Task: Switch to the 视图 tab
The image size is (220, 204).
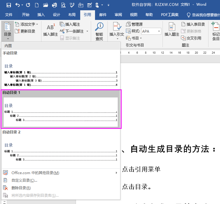Action: click(133, 15)
